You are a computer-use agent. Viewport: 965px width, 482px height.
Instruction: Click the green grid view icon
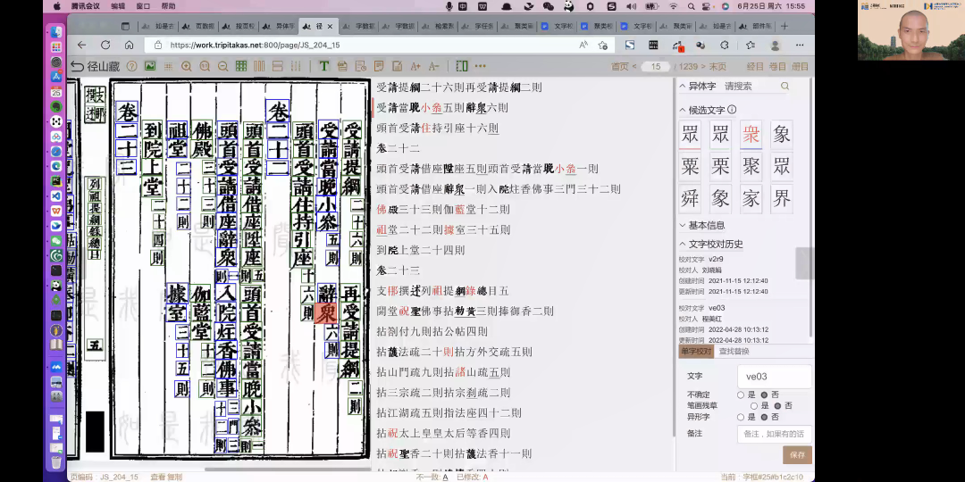point(241,66)
